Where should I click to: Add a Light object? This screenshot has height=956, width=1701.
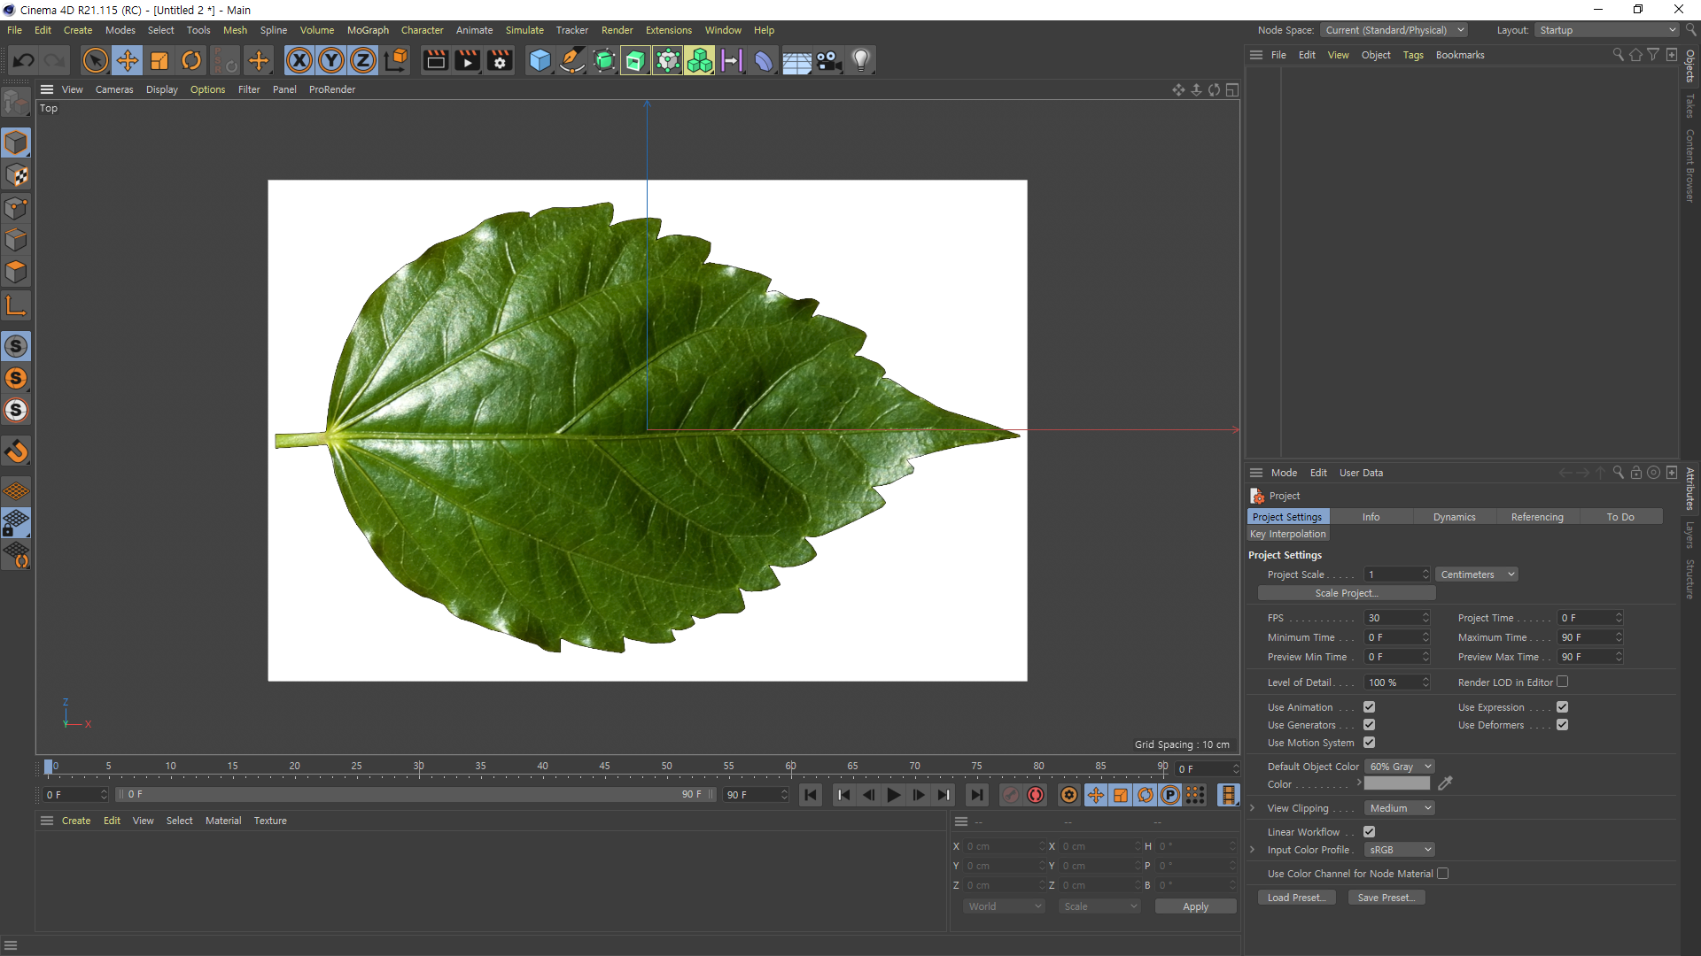point(861,60)
